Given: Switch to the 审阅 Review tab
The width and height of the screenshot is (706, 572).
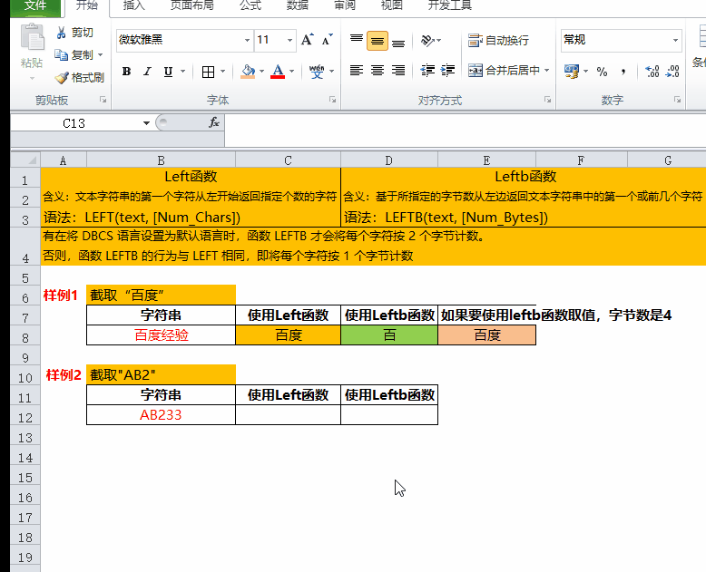Looking at the screenshot, I should point(345,5).
